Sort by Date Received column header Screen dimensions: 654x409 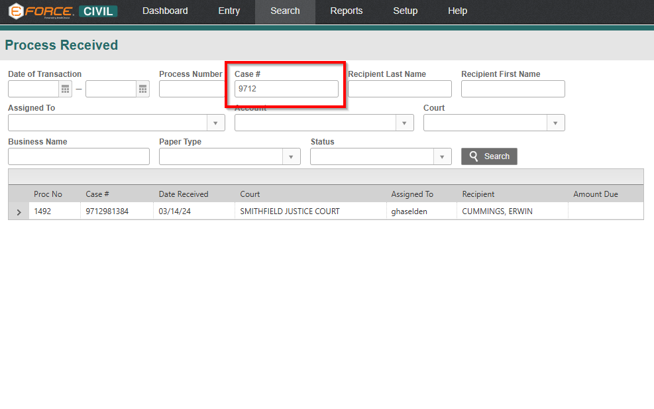[x=184, y=194]
